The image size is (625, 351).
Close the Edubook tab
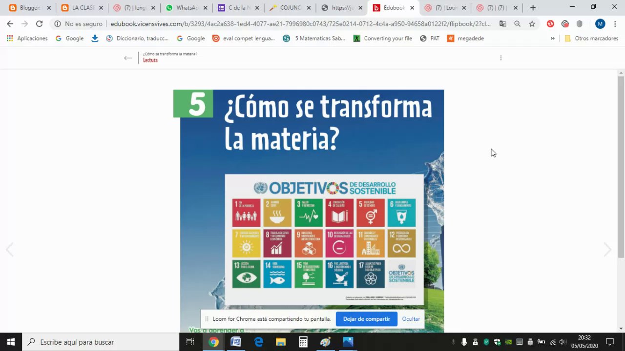(412, 8)
